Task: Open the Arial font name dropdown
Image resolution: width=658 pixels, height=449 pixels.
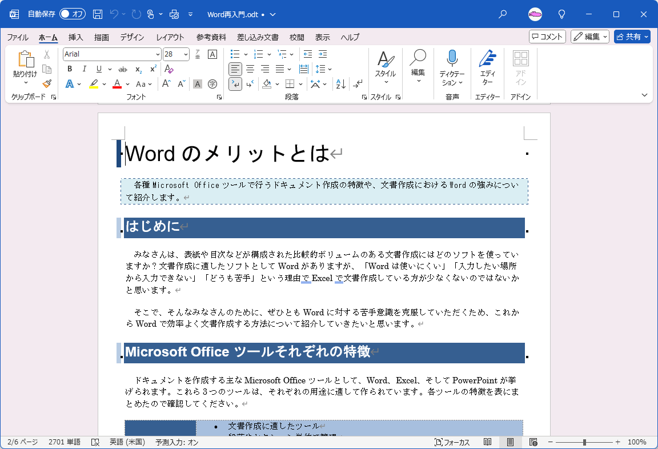Action: point(158,54)
